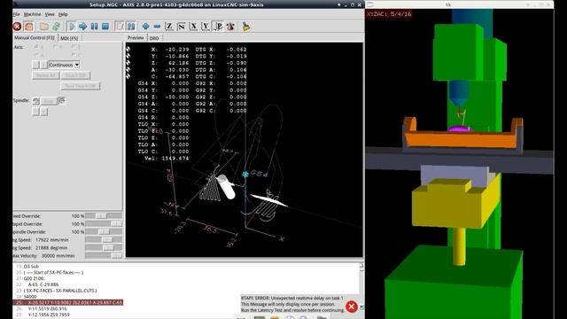
Task: Toggle optional pause toolbar icon
Action: (x=131, y=27)
